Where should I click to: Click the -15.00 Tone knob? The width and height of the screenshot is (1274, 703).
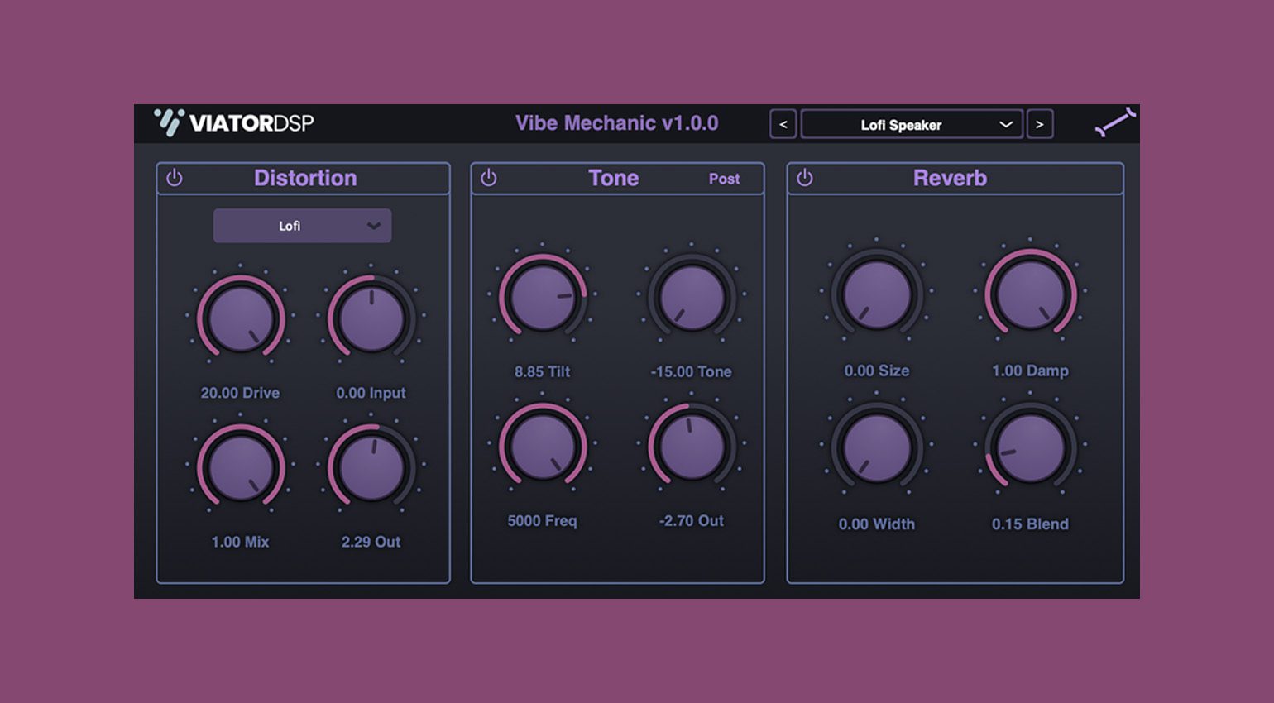(x=692, y=296)
